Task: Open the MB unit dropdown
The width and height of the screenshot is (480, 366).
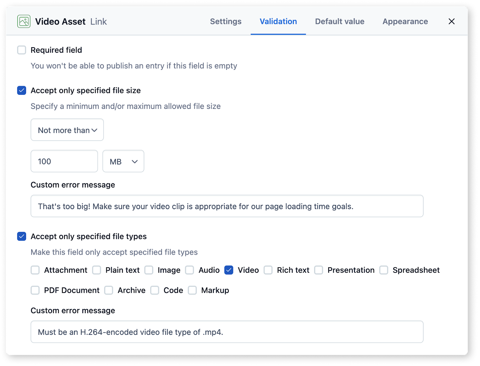Action: 123,161
